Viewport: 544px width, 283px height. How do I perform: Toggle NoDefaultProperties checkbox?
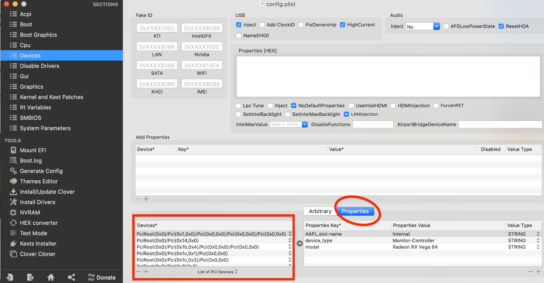294,106
